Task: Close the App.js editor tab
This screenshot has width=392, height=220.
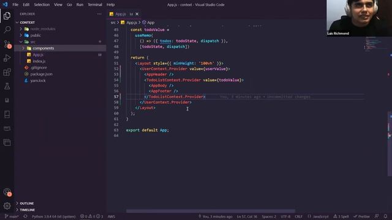Action: coord(137,14)
